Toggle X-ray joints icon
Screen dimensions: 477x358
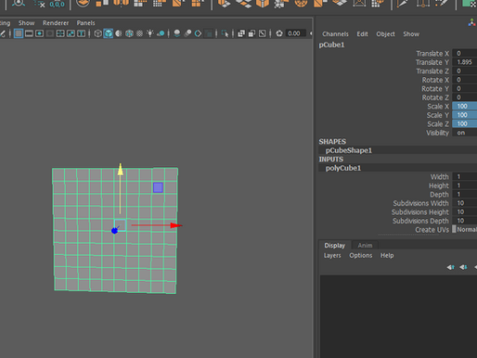click(263, 33)
